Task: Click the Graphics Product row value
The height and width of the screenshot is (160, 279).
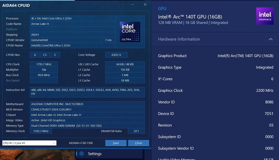Action: tap(246, 56)
